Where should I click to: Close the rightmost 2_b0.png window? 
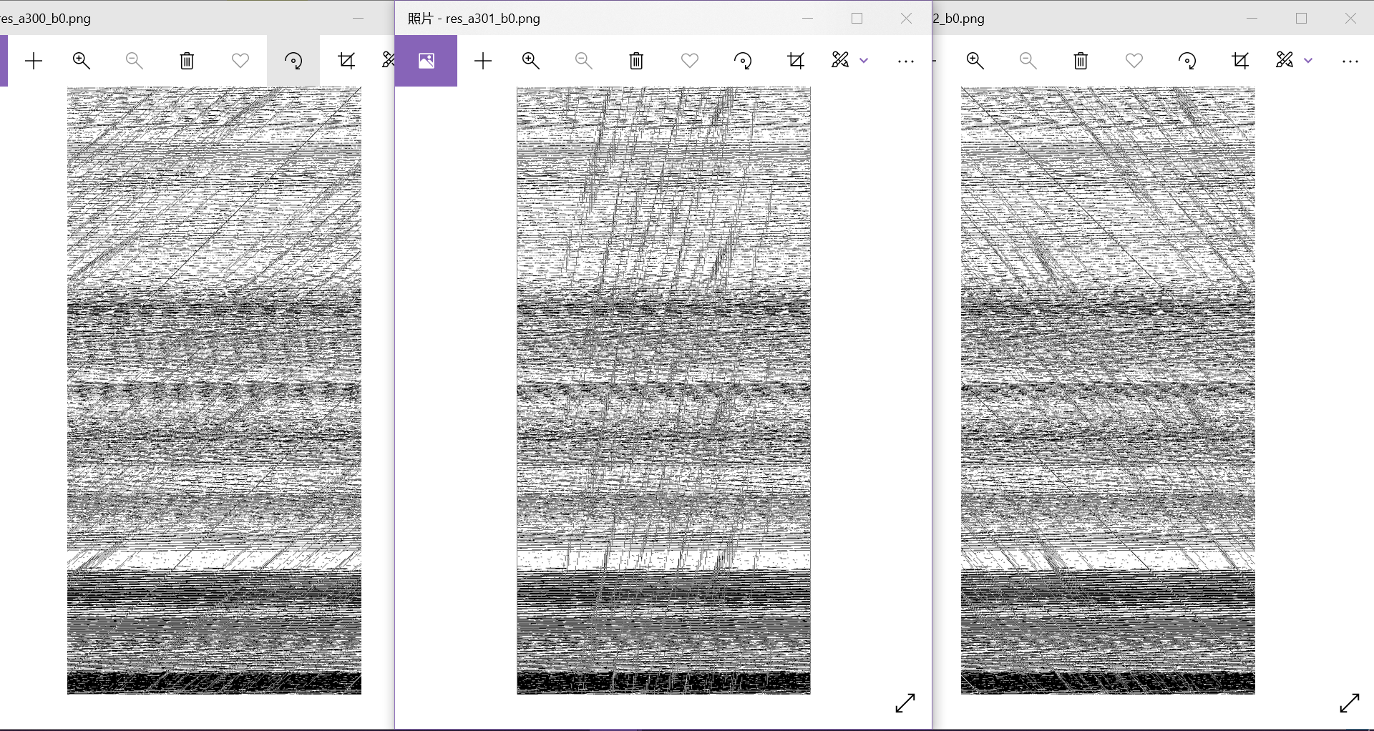(x=1351, y=19)
